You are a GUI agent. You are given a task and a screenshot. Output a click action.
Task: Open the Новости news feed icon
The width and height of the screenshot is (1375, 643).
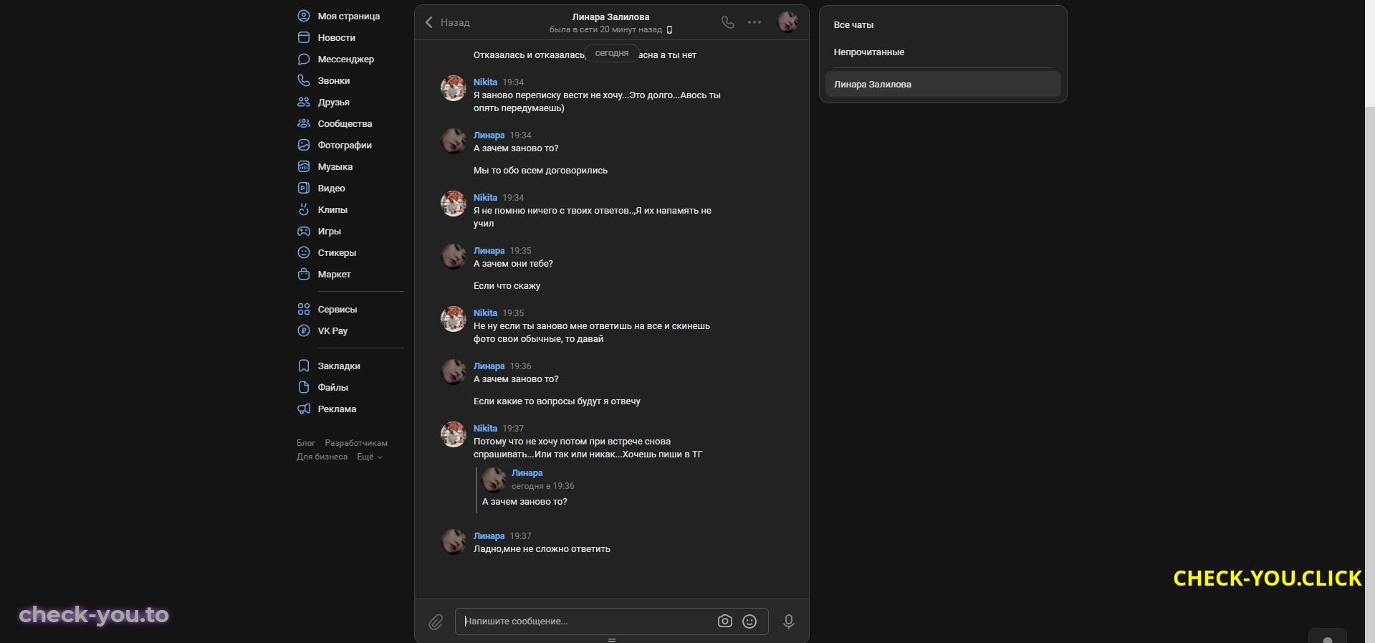pos(304,37)
